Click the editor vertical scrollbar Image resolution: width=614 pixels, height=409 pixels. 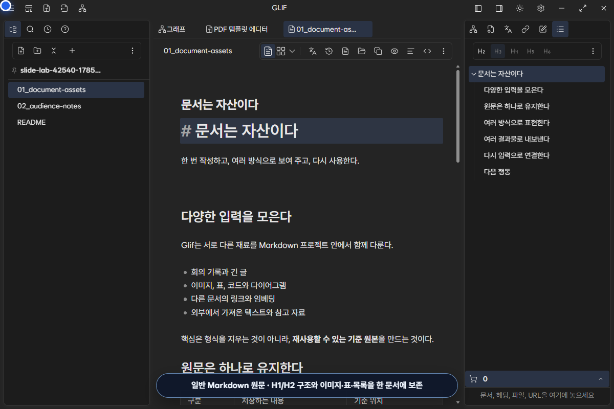click(x=458, y=117)
